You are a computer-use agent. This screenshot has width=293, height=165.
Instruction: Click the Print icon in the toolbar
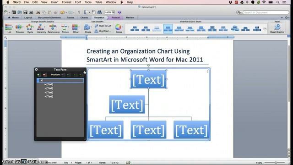point(31,12)
